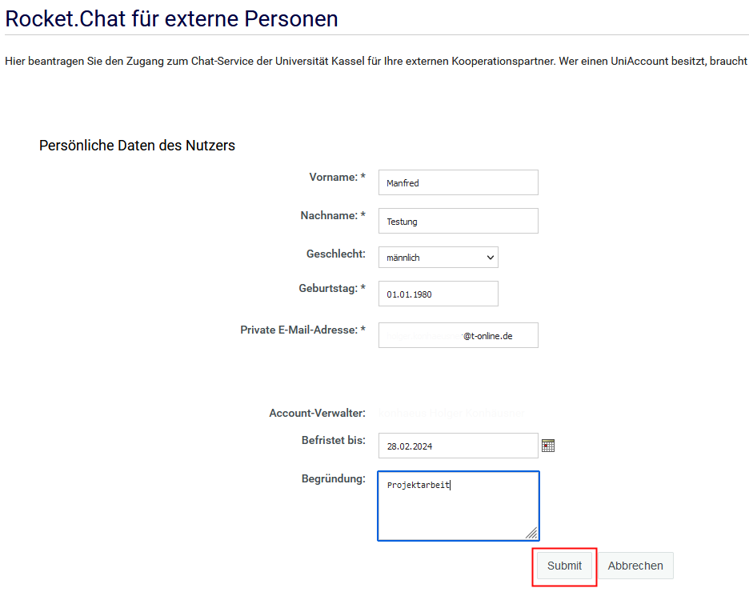
Task: Click the Befristet bis label
Action: [334, 440]
